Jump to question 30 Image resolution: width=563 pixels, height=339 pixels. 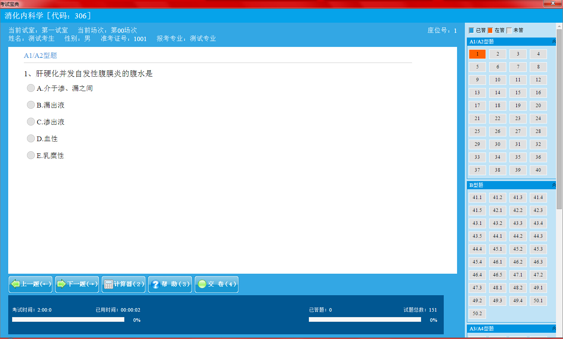pos(498,144)
